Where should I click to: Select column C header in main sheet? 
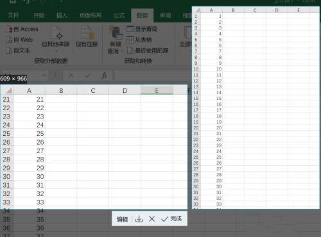[93, 91]
